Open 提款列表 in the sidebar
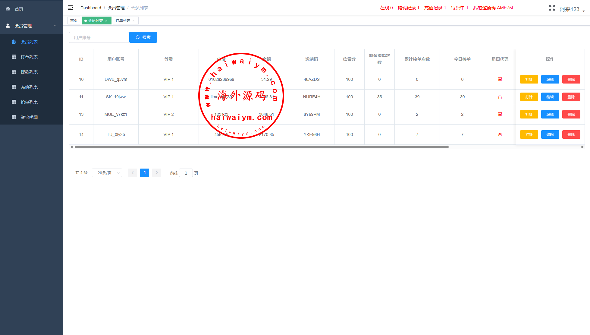Image resolution: width=590 pixels, height=335 pixels. 29,72
